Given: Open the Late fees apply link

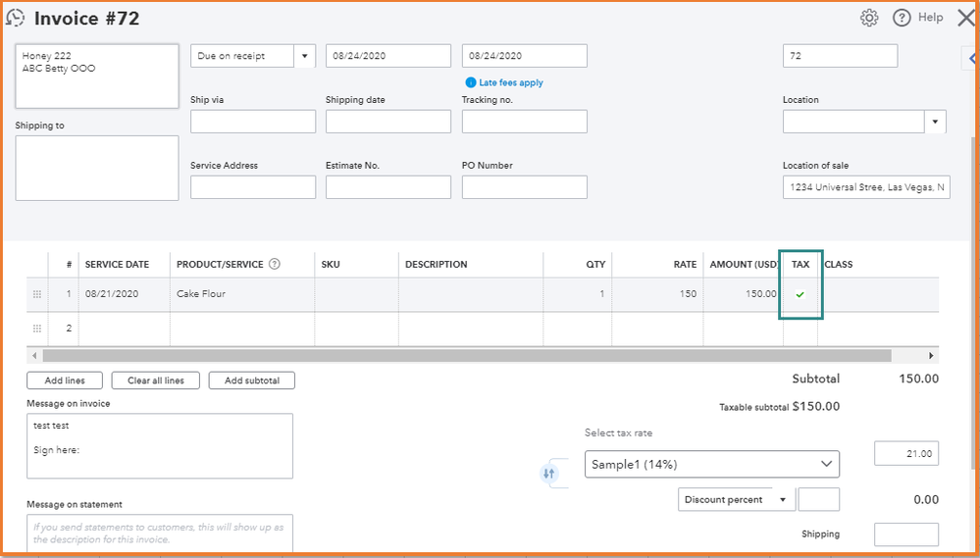Looking at the screenshot, I should click(x=511, y=82).
